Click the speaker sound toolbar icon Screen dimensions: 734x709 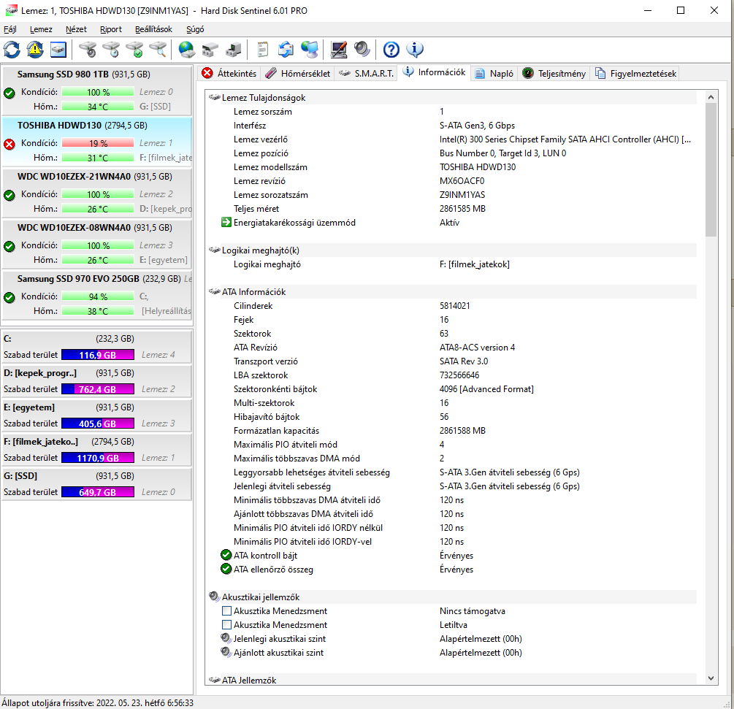point(362,49)
